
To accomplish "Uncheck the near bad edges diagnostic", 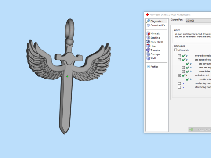I will 183,68.
